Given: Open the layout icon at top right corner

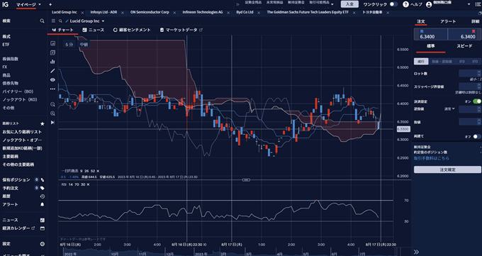Looking at the screenshot, I should click(478, 4).
